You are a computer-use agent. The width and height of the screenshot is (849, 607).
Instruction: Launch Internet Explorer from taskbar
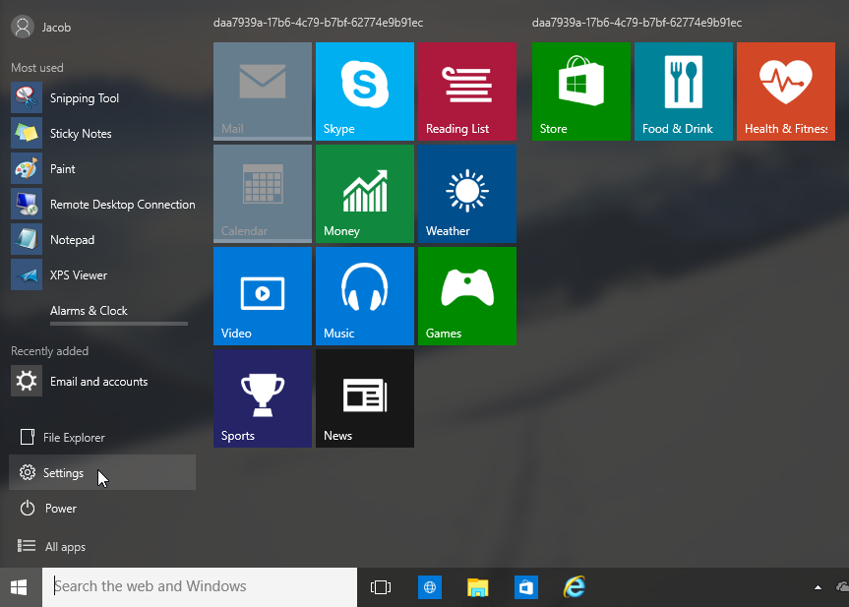point(575,587)
